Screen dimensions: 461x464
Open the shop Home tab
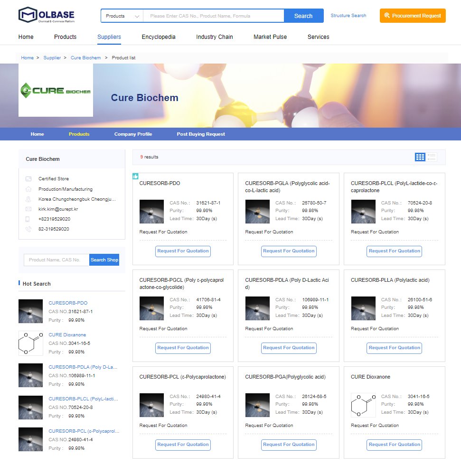click(38, 134)
